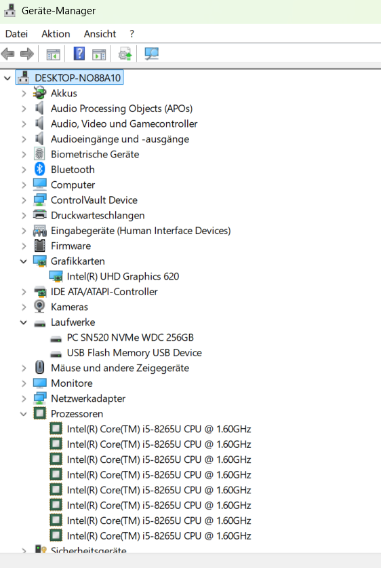Viewport: 381px width, 568px height.
Task: Click the action pane toolbar icon
Action: 99,55
